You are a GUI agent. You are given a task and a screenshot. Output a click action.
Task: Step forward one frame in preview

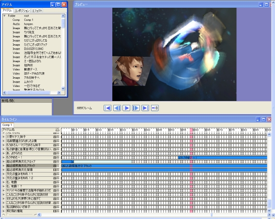136,108
